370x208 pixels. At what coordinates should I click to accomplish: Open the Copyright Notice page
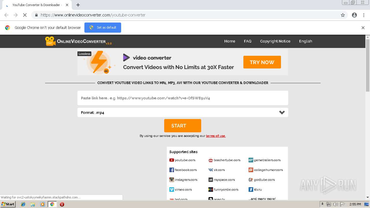pyautogui.click(x=275, y=41)
